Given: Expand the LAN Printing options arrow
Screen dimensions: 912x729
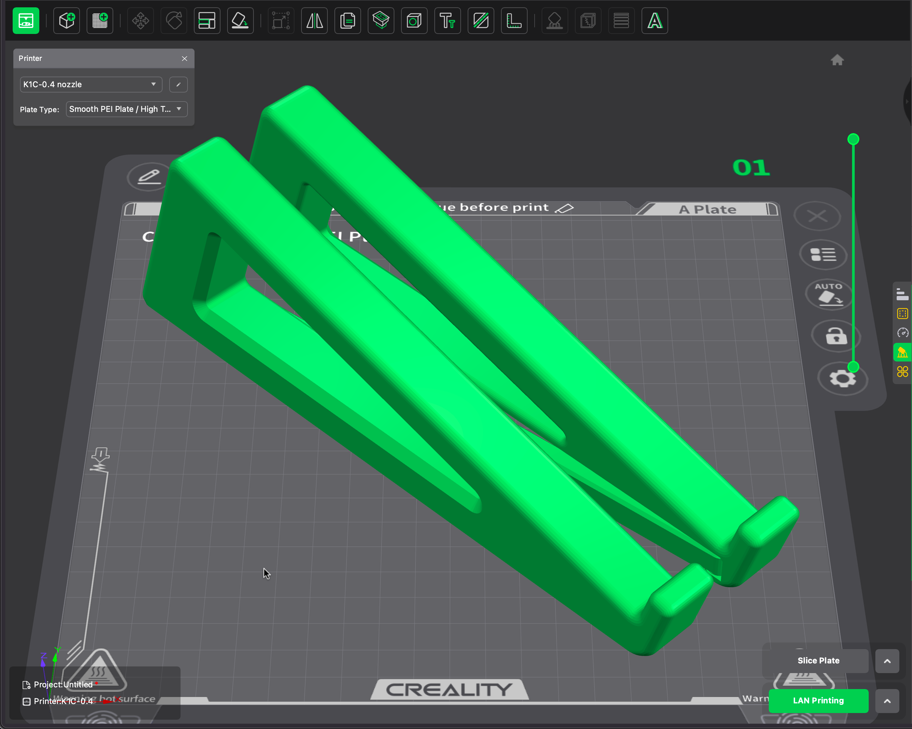Looking at the screenshot, I should (x=887, y=701).
